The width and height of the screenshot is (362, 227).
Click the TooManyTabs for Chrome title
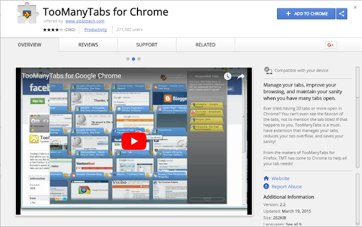(x=106, y=12)
